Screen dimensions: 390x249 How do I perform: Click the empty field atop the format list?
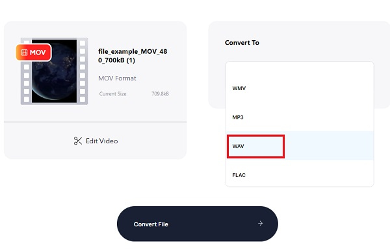[x=300, y=67]
